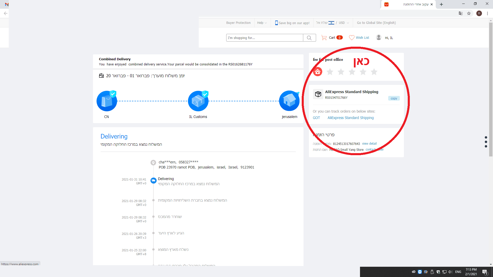The image size is (493, 277).
Task: Click the 2021-01-29 08:32 customs release entry
Action: click(x=170, y=217)
